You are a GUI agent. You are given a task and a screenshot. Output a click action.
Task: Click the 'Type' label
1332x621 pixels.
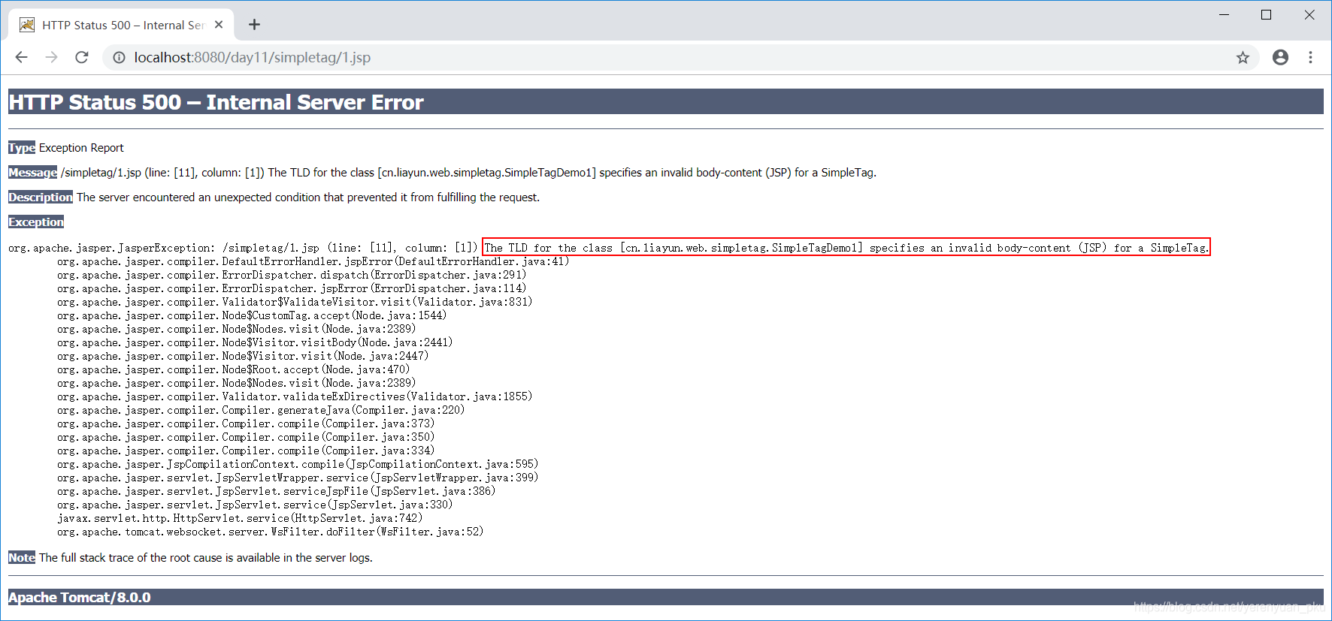22,148
